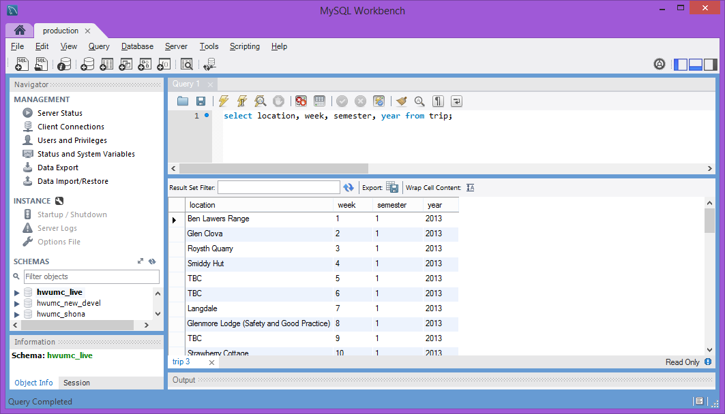Screen dimensions: 725x414
Task: Stop the executing query hand icon
Action: click(x=278, y=101)
